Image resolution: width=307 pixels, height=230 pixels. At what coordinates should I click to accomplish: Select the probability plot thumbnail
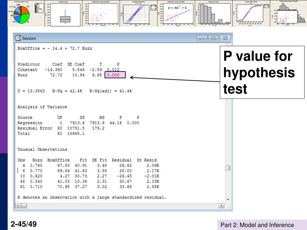140,13
